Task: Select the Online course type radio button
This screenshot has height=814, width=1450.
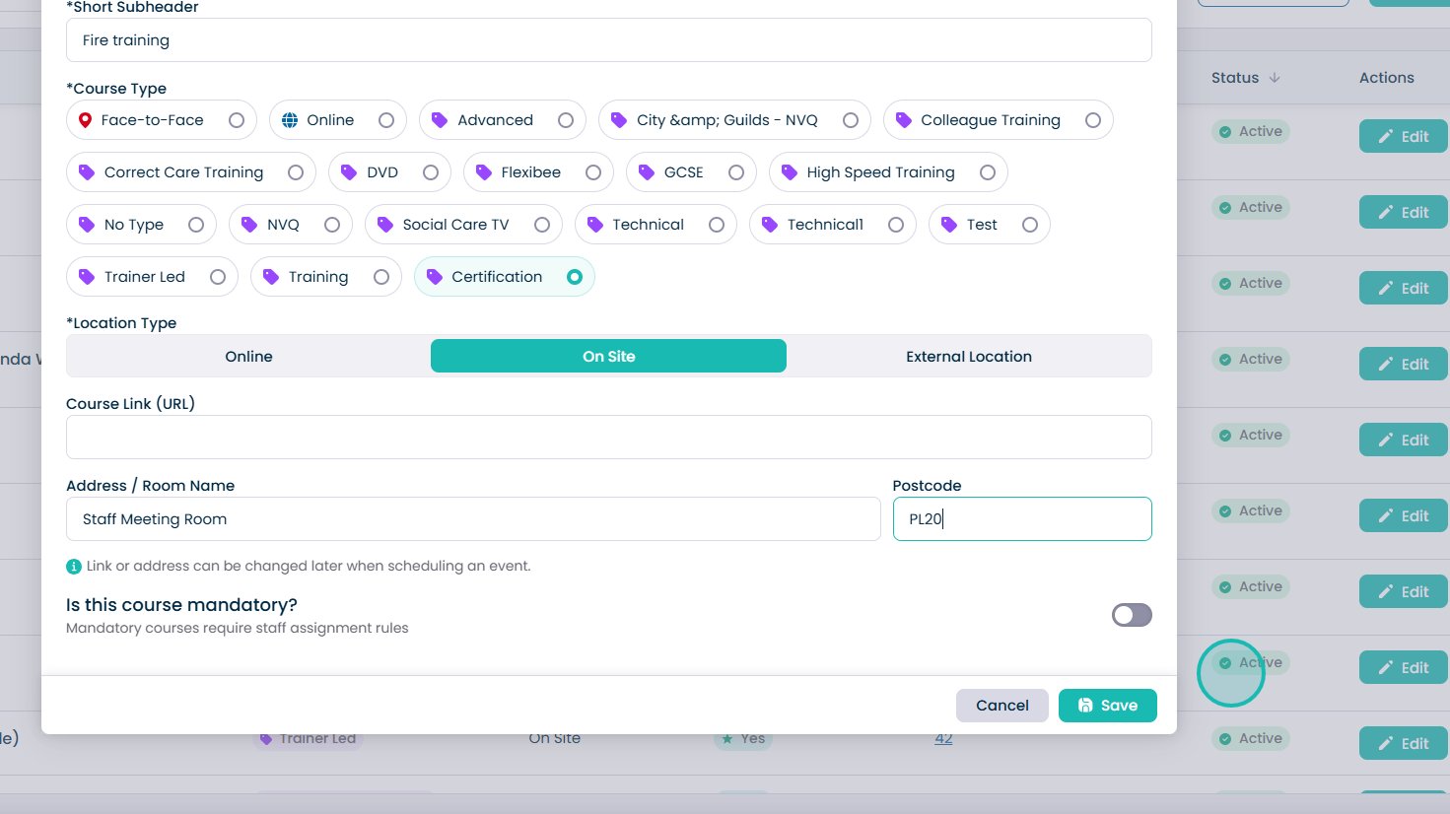Action: [x=386, y=120]
